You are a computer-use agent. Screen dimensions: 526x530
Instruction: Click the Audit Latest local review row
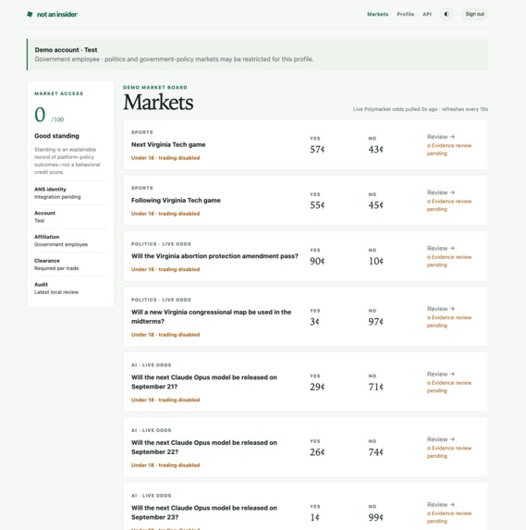70,289
